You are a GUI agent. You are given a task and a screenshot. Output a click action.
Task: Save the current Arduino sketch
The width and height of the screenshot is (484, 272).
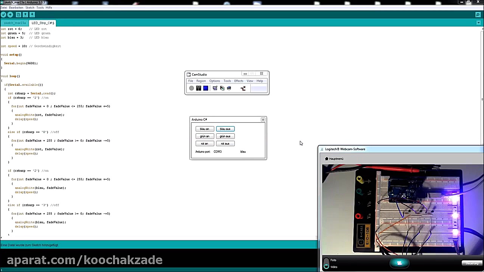click(32, 14)
